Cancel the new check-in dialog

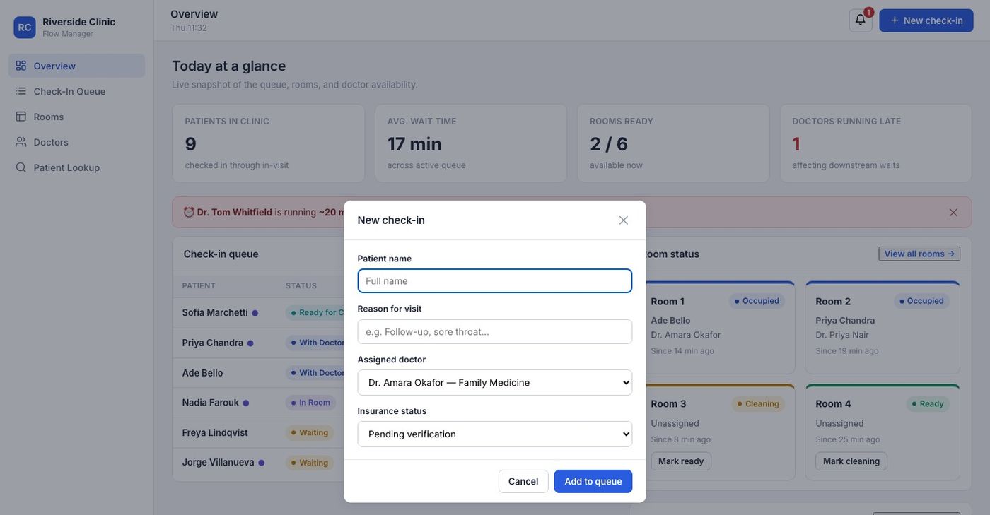click(523, 482)
